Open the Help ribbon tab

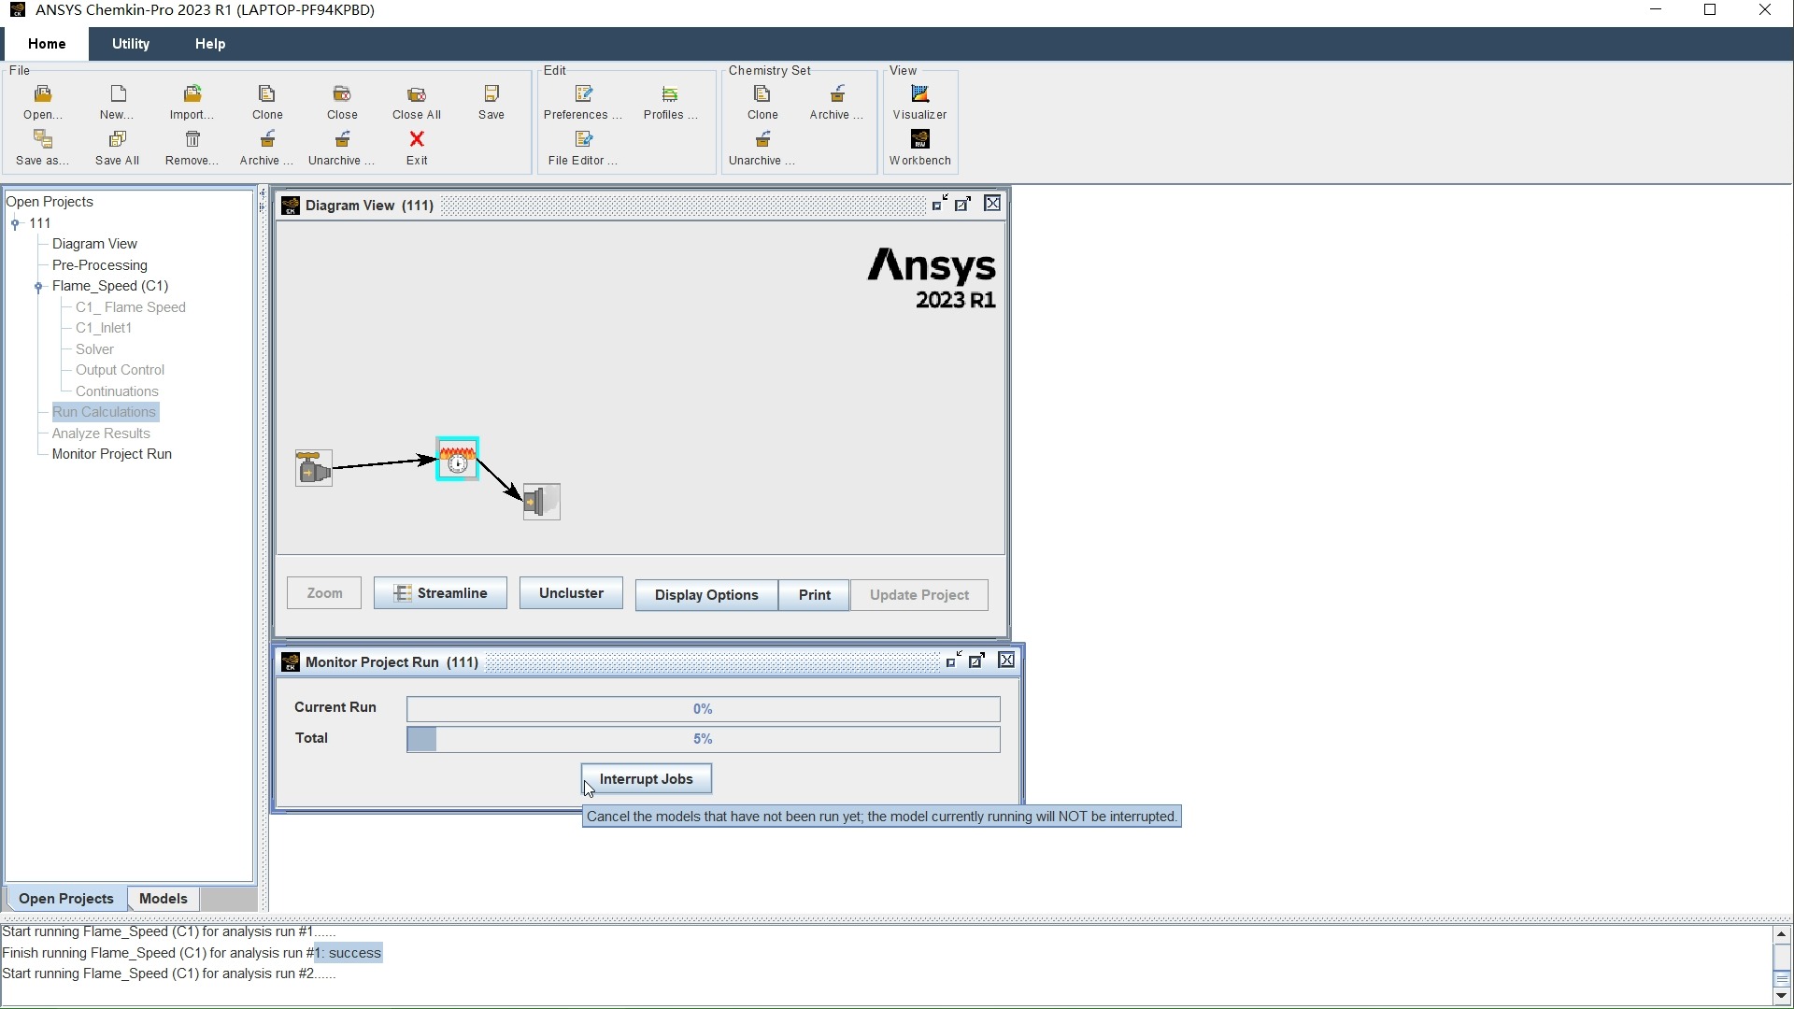[x=210, y=44]
